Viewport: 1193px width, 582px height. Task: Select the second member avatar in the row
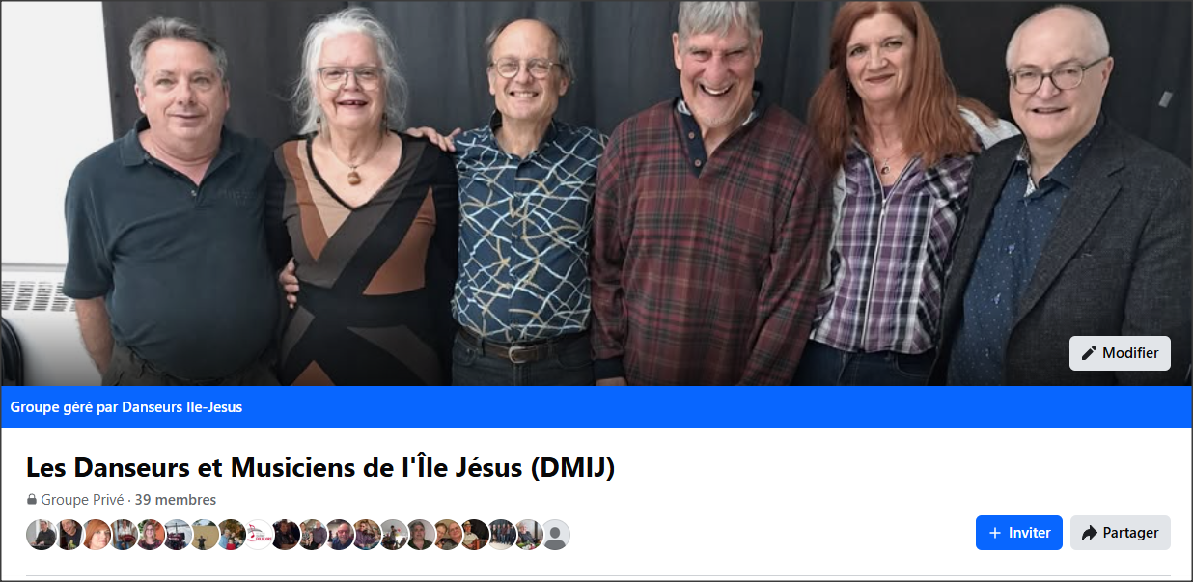(69, 535)
